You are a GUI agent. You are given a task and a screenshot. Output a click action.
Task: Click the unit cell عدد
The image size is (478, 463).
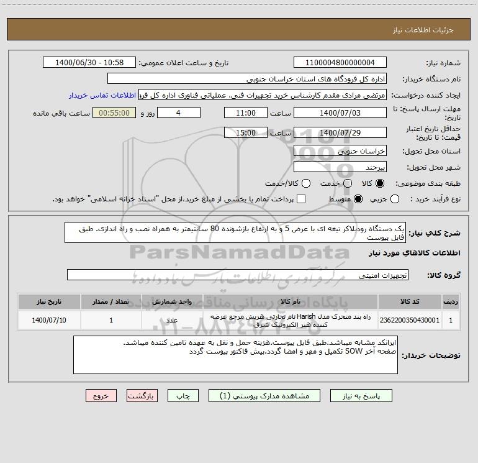click(172, 320)
